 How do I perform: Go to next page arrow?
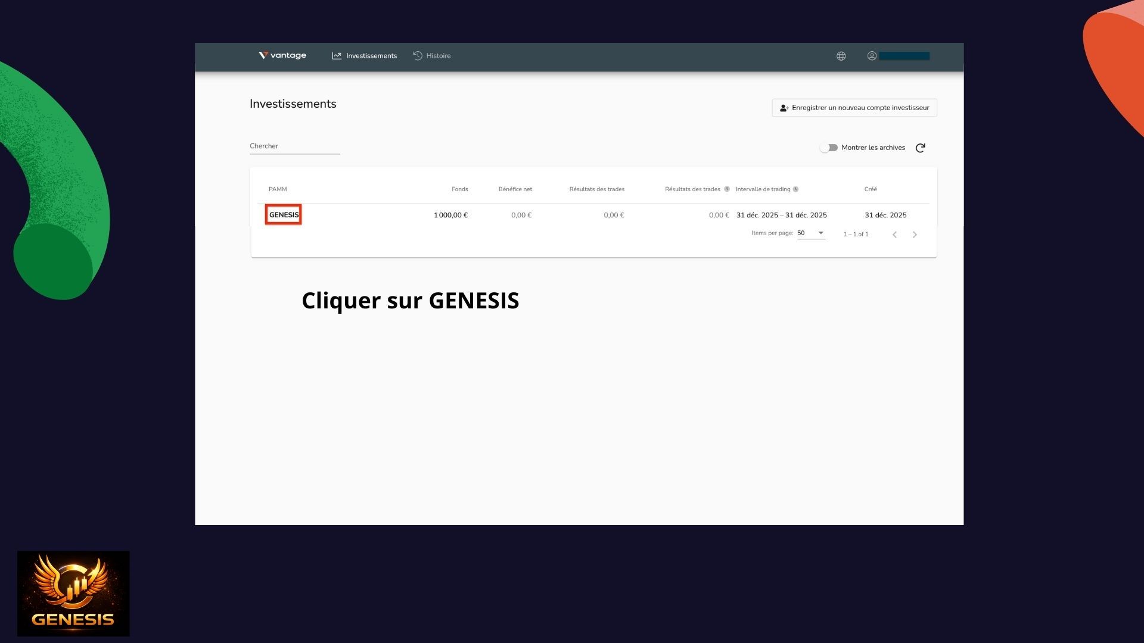coord(915,235)
